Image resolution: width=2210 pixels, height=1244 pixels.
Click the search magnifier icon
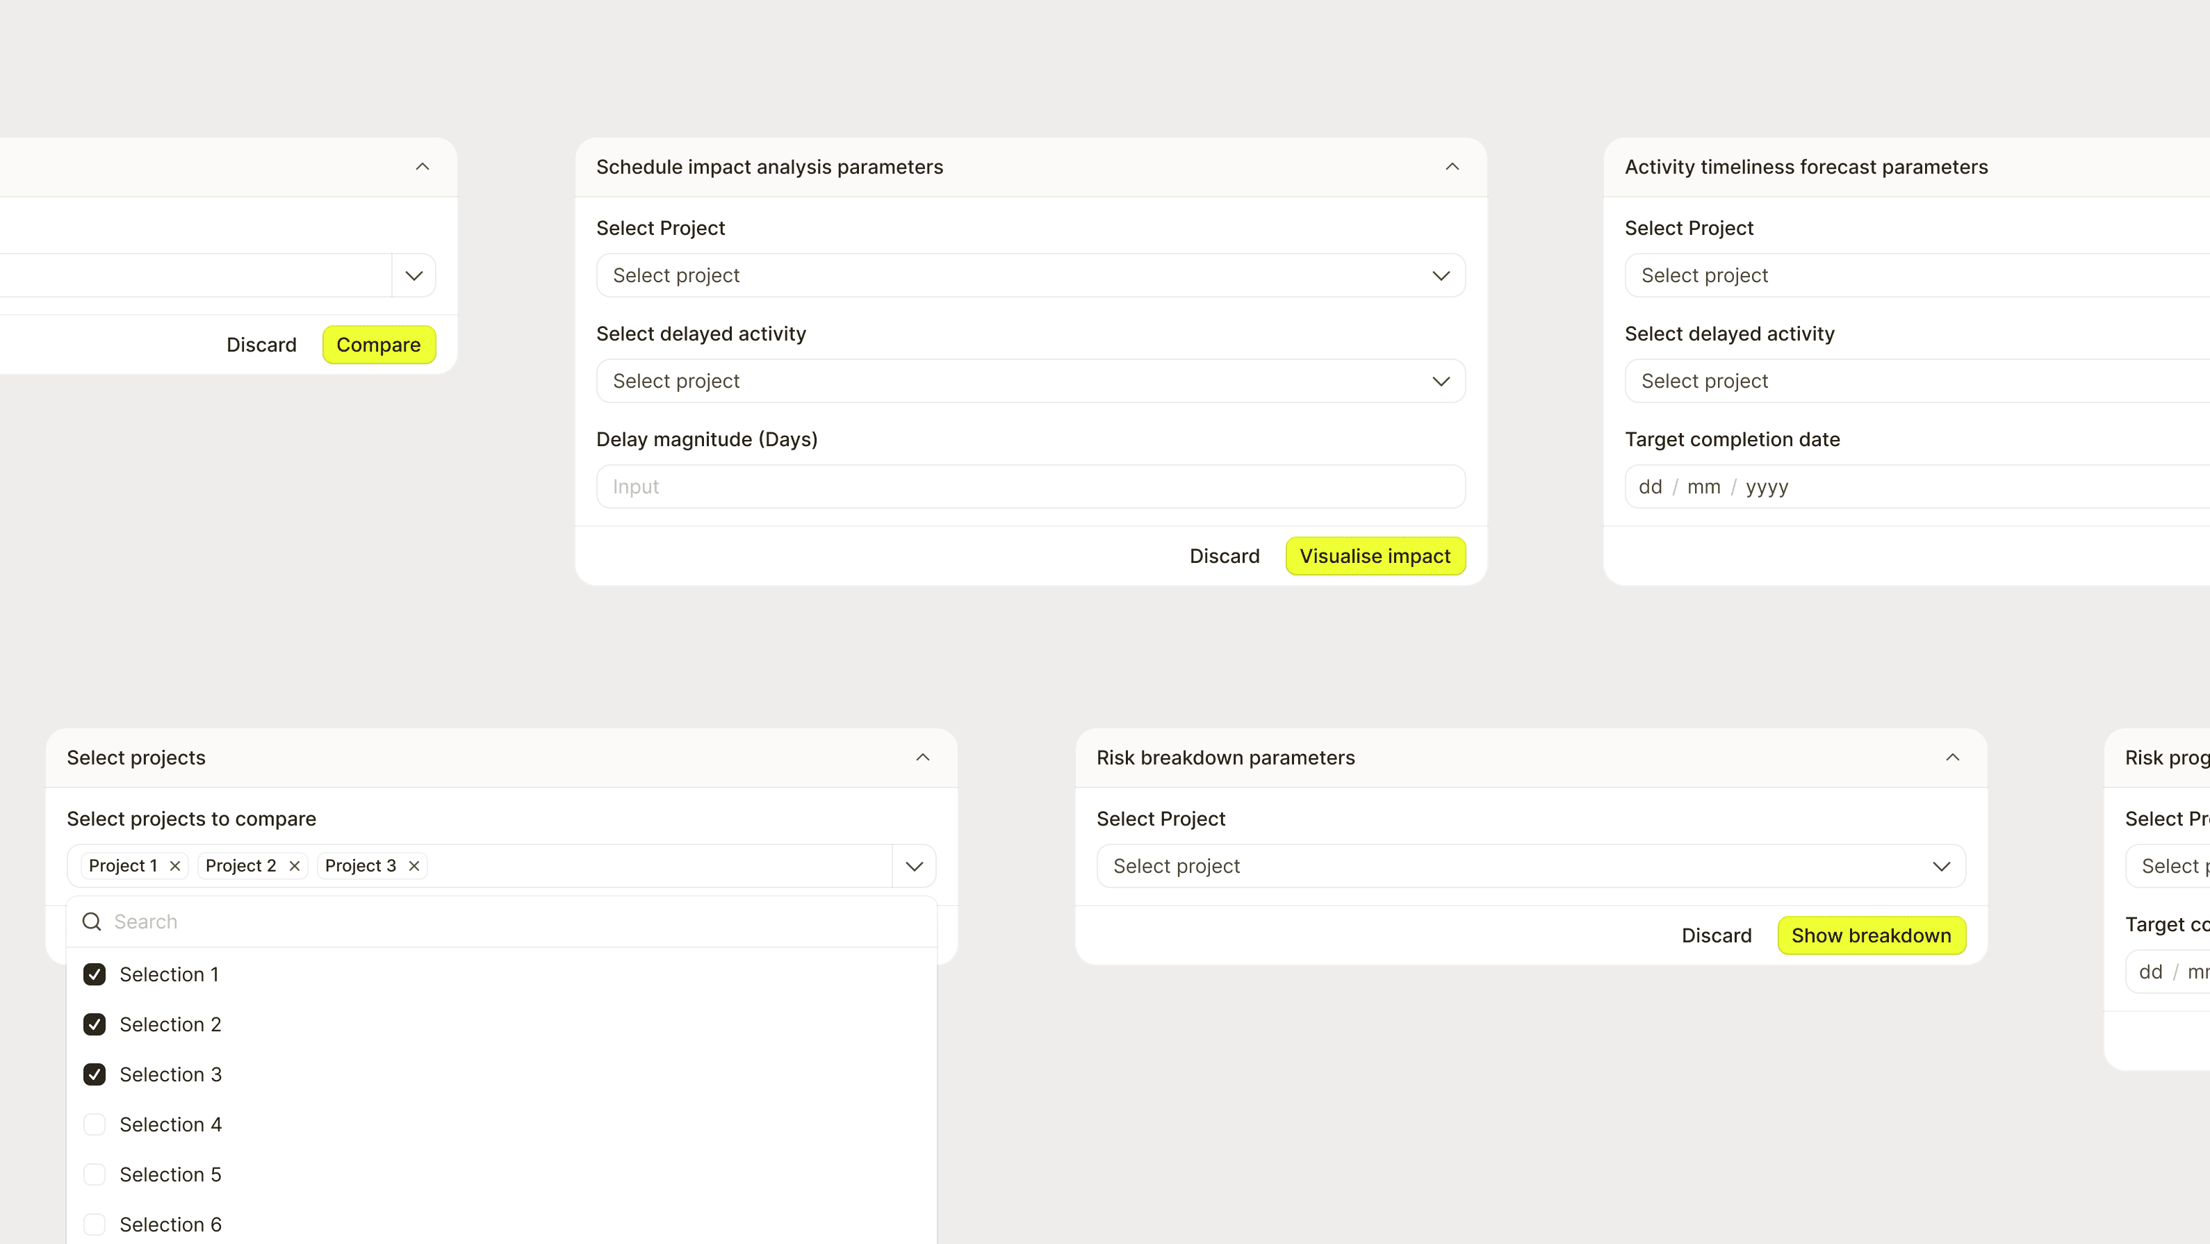(92, 922)
